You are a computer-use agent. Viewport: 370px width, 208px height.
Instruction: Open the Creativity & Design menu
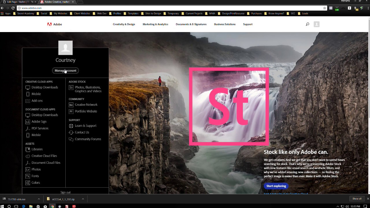point(124,24)
